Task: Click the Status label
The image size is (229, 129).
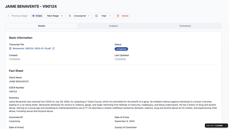Action: tap(118, 44)
